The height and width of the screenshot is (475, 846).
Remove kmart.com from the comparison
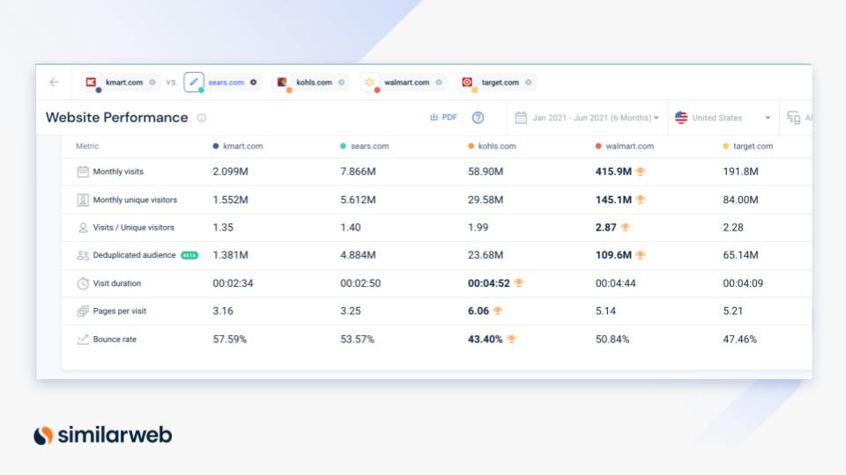[x=152, y=83]
